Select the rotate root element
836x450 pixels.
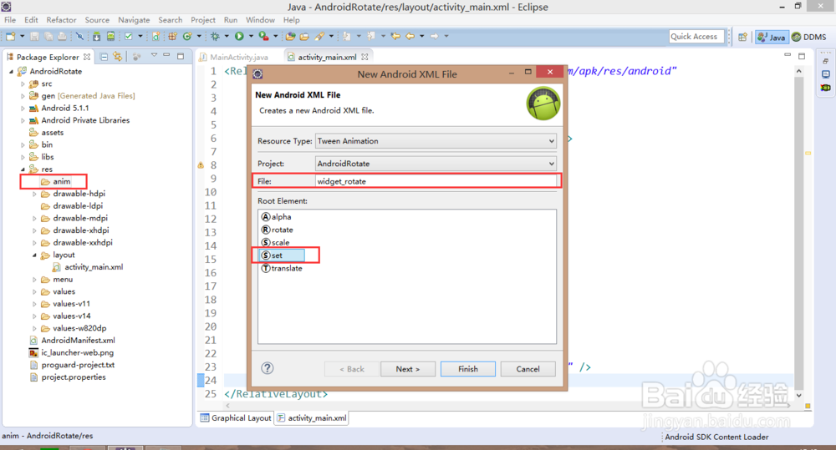(278, 230)
